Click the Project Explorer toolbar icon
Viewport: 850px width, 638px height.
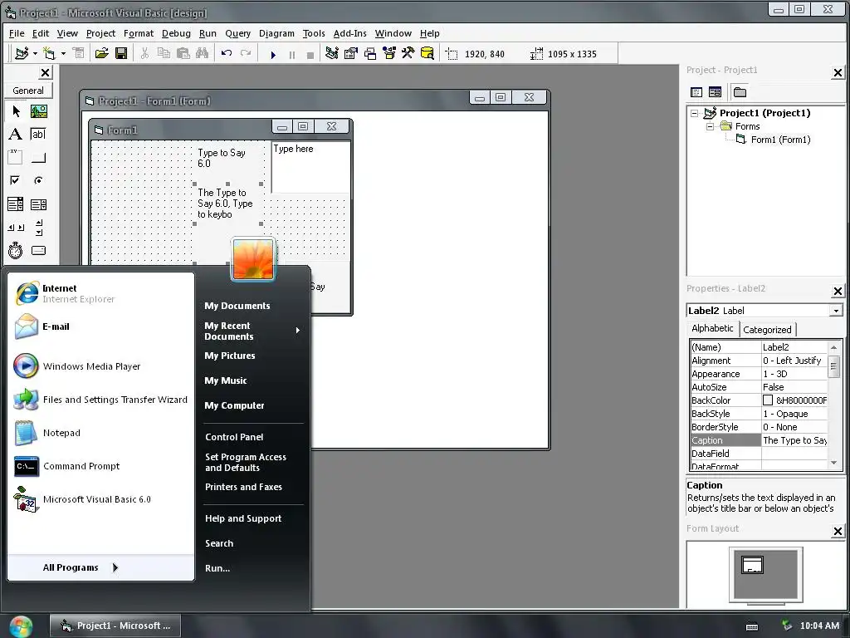(x=332, y=53)
